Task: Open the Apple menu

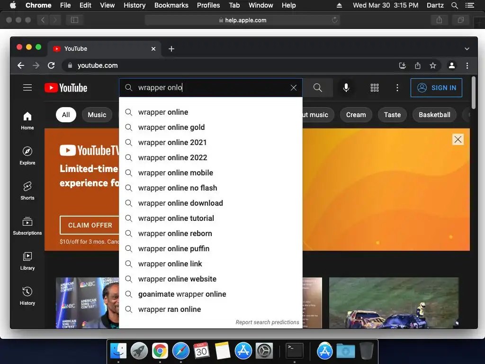Action: click(x=13, y=5)
